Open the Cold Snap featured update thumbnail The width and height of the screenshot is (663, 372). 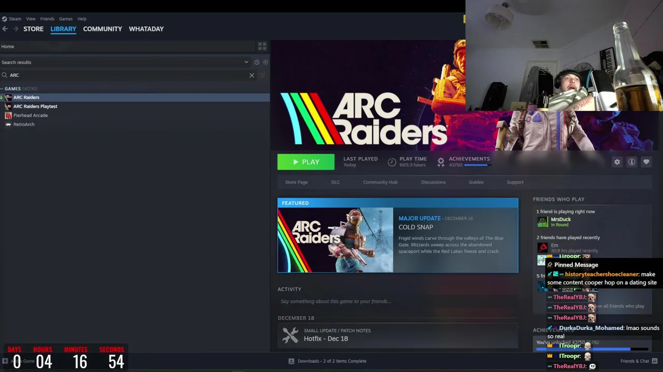pos(335,240)
